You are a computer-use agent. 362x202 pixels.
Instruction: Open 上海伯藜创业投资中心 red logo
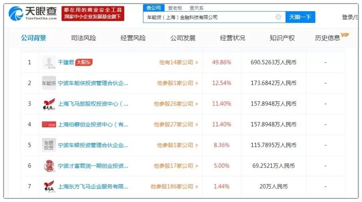click(49, 125)
